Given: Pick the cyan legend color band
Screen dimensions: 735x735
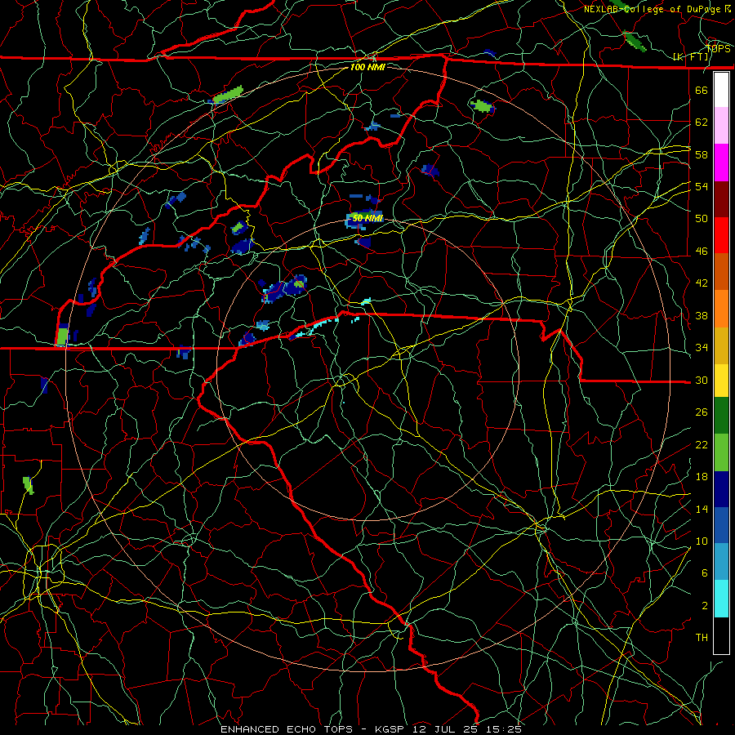Looking at the screenshot, I should (721, 599).
